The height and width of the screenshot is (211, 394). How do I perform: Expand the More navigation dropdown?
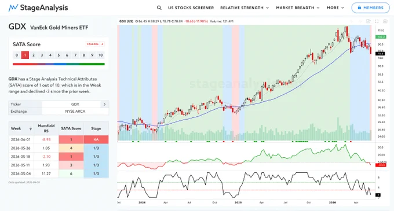click(335, 8)
